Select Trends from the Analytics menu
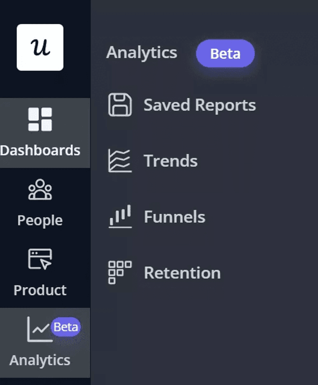318x385 pixels. (x=171, y=161)
